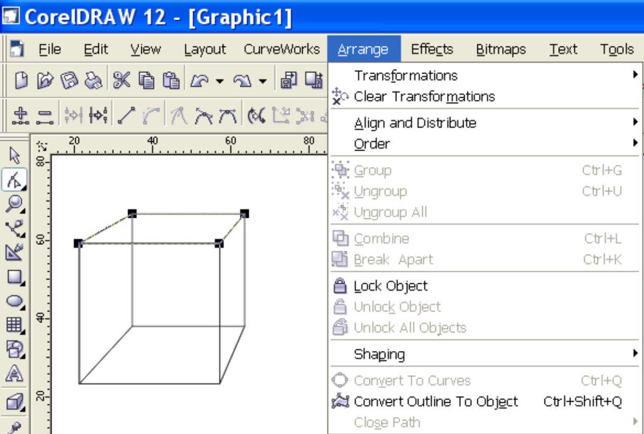Screen dimensions: 644x434
Task: Choose Convert Outline To Object
Action: [x=485, y=402]
